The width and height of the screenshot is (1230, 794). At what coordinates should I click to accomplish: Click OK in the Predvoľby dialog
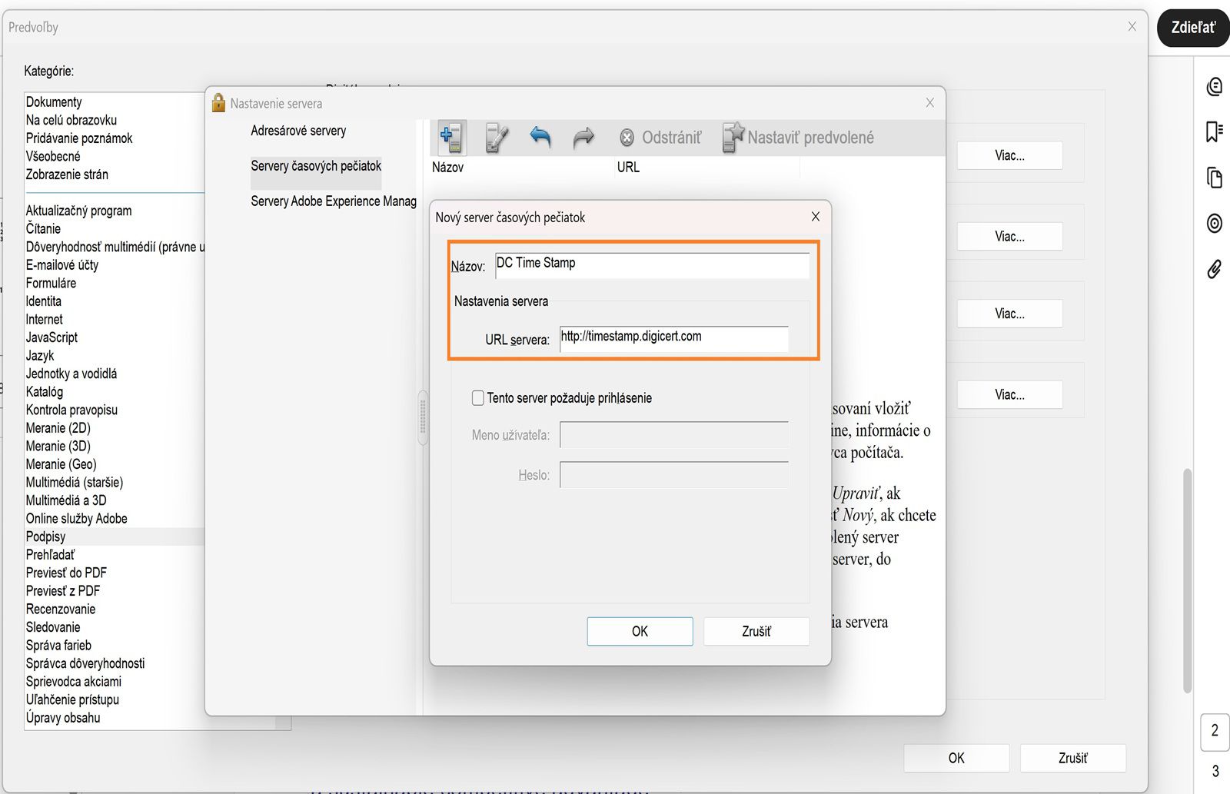pos(956,758)
